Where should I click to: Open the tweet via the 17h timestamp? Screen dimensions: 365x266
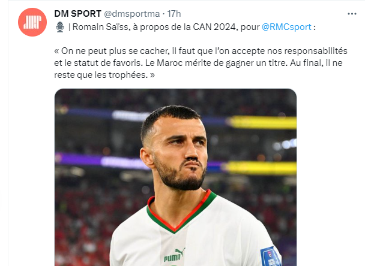[174, 14]
